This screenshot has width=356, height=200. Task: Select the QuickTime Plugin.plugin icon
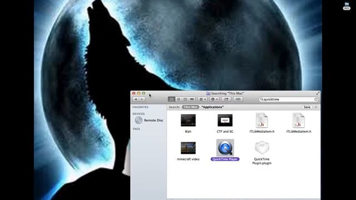click(x=262, y=148)
